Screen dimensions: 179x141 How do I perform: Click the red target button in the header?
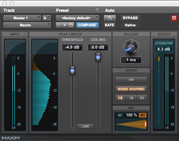(x=174, y=18)
